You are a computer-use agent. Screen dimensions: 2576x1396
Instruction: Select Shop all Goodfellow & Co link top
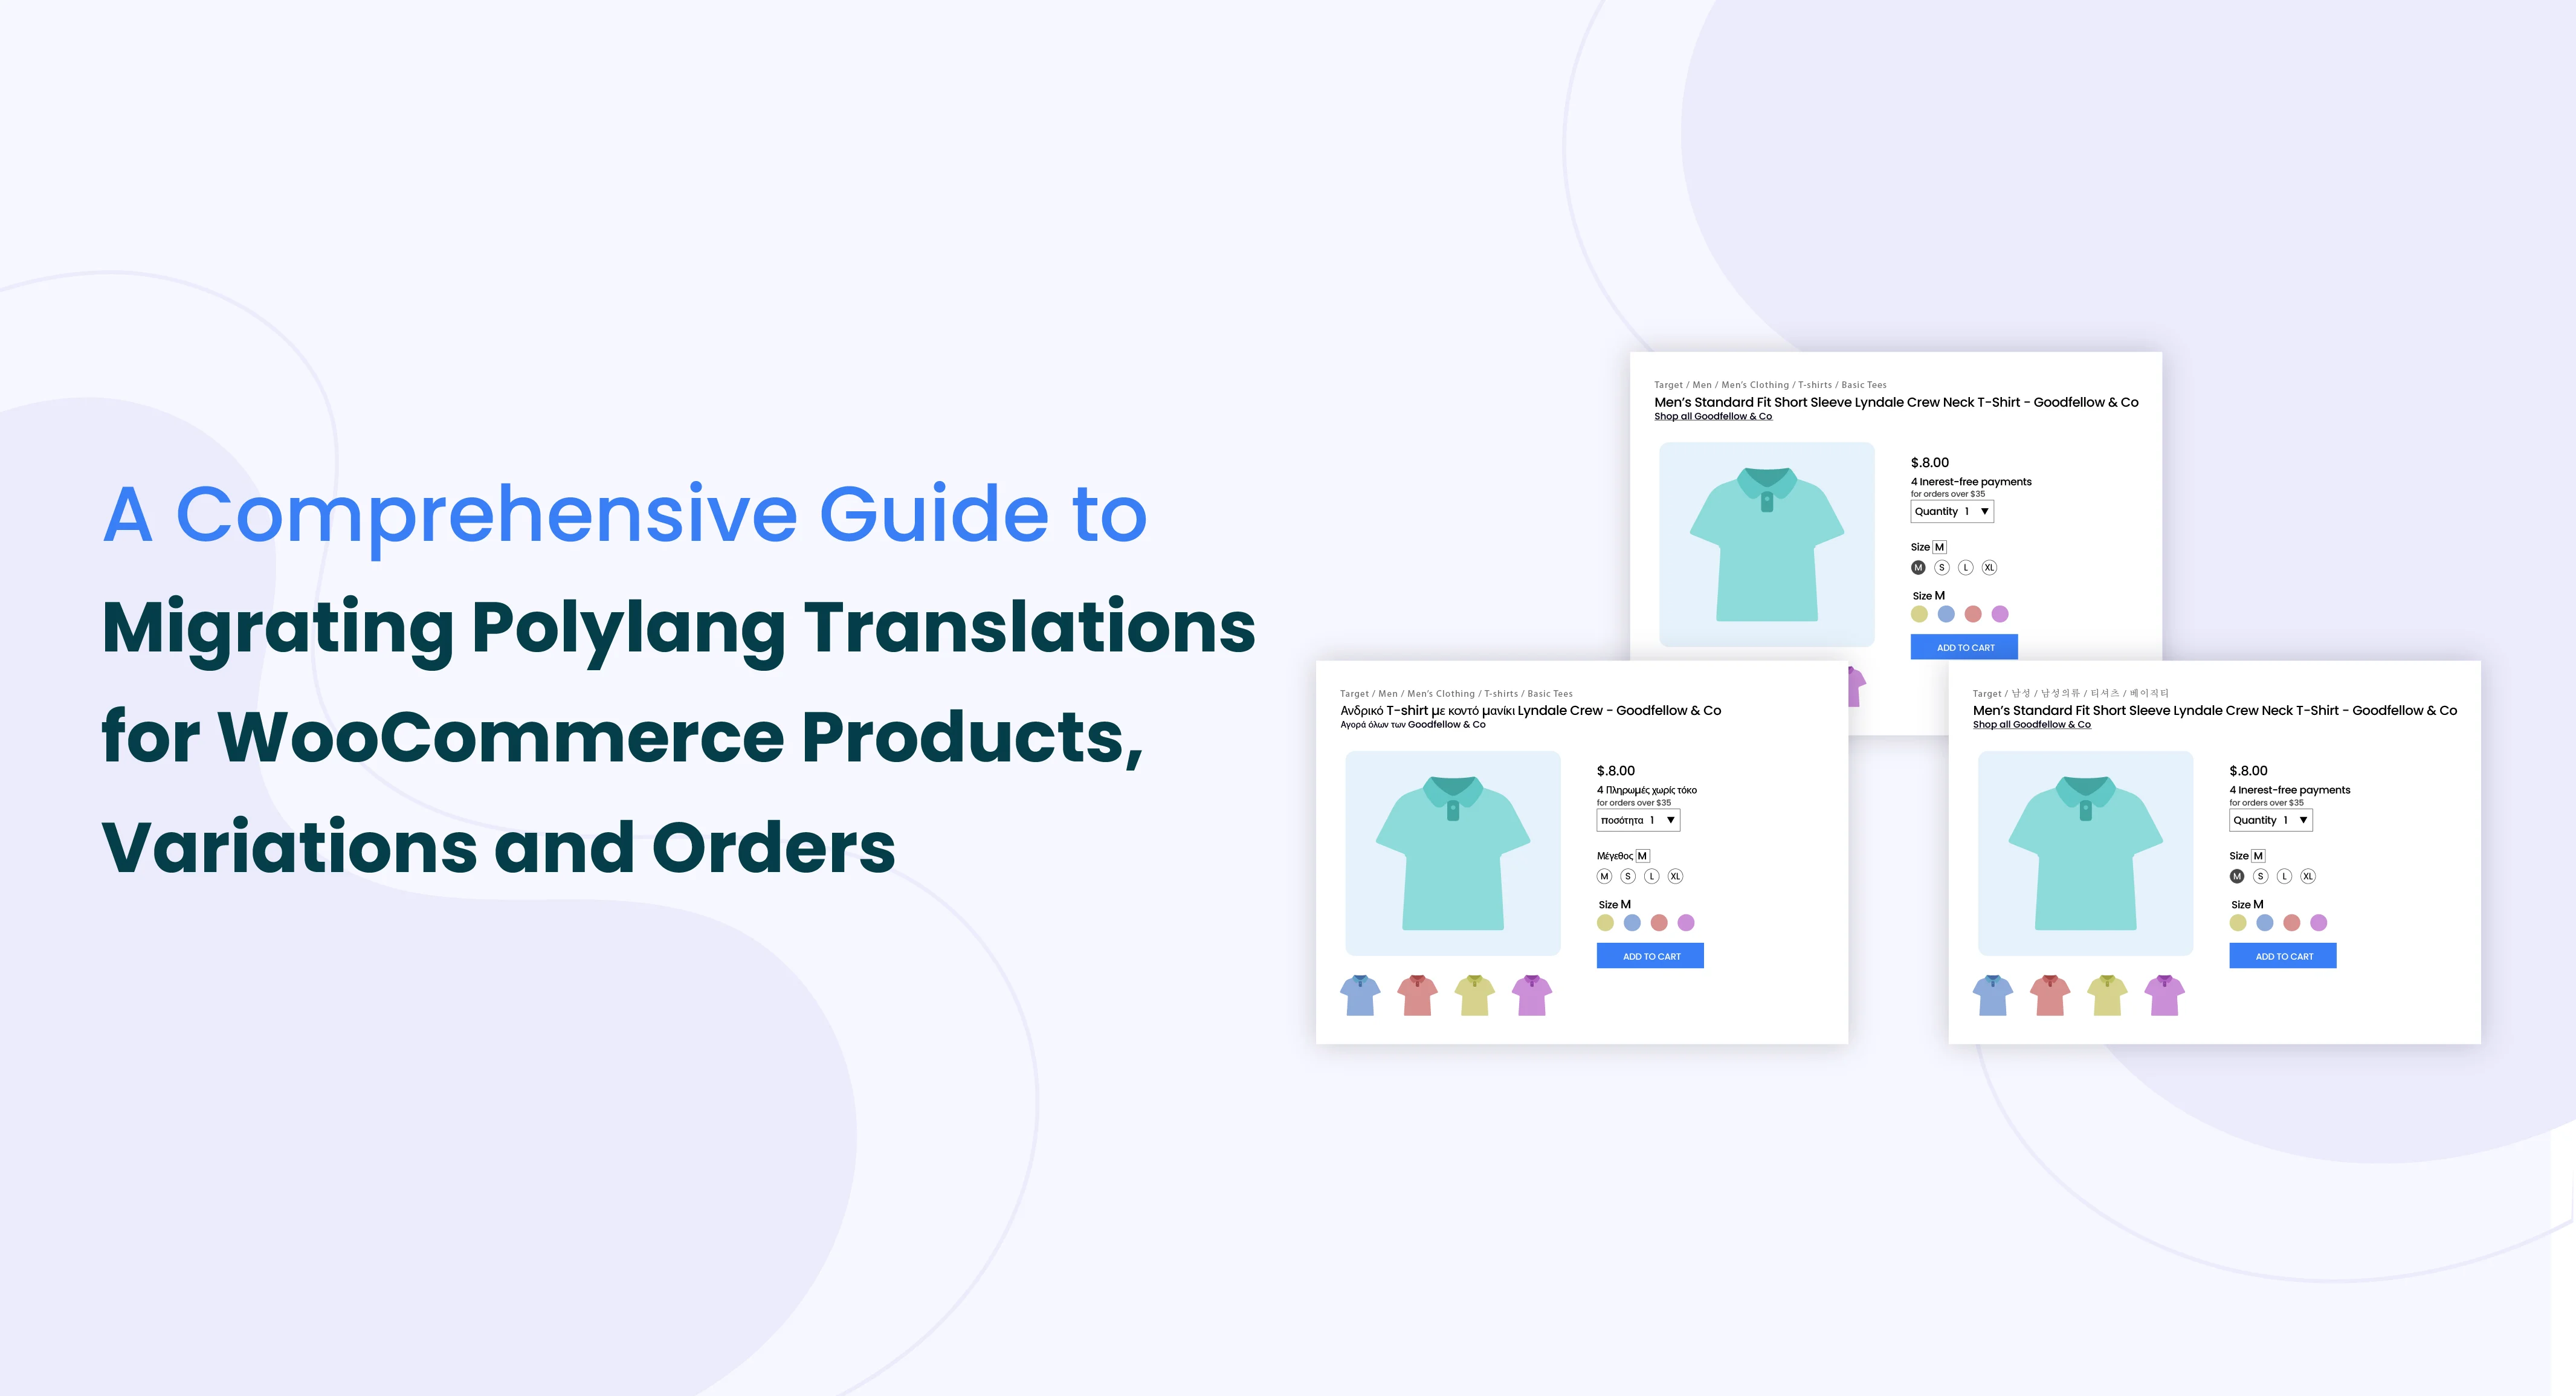(1713, 416)
